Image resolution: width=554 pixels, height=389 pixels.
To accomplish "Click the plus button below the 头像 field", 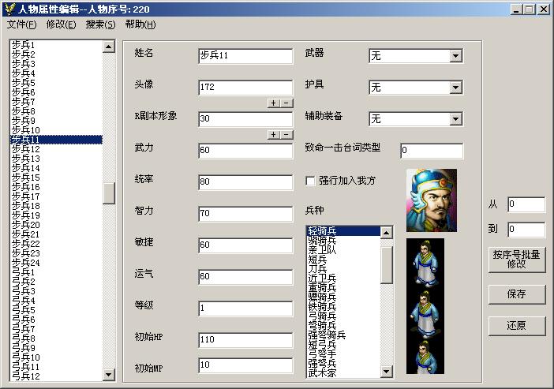I will 274,103.
